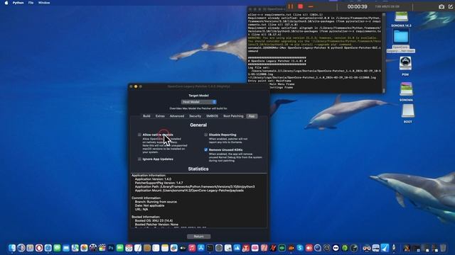Open Final Cut Pro from the dock

(x=102, y=248)
